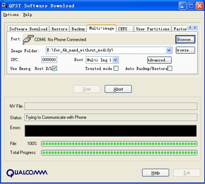Click the tab strip left arrow
205x184 pixels.
click(190, 28)
